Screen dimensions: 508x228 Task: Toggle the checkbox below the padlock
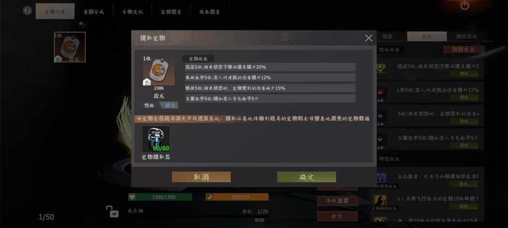pyautogui.click(x=114, y=214)
